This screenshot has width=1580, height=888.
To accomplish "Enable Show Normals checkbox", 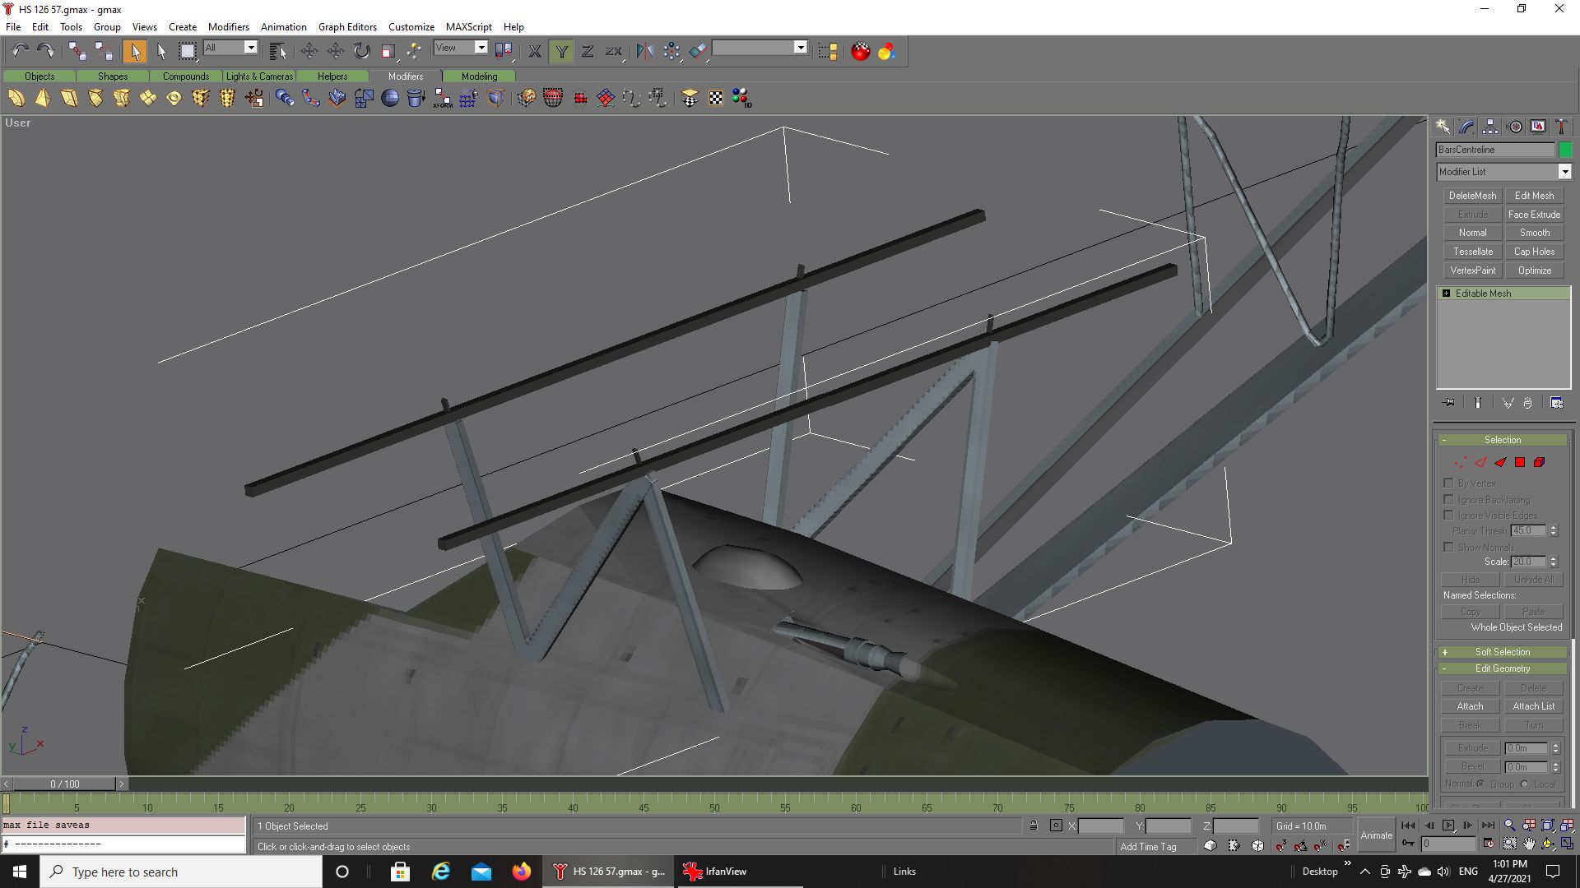I will point(1448,547).
